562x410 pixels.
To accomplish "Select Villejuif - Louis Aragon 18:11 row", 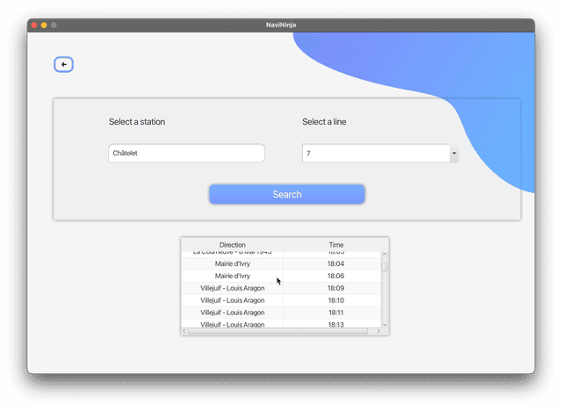I will [x=281, y=313].
